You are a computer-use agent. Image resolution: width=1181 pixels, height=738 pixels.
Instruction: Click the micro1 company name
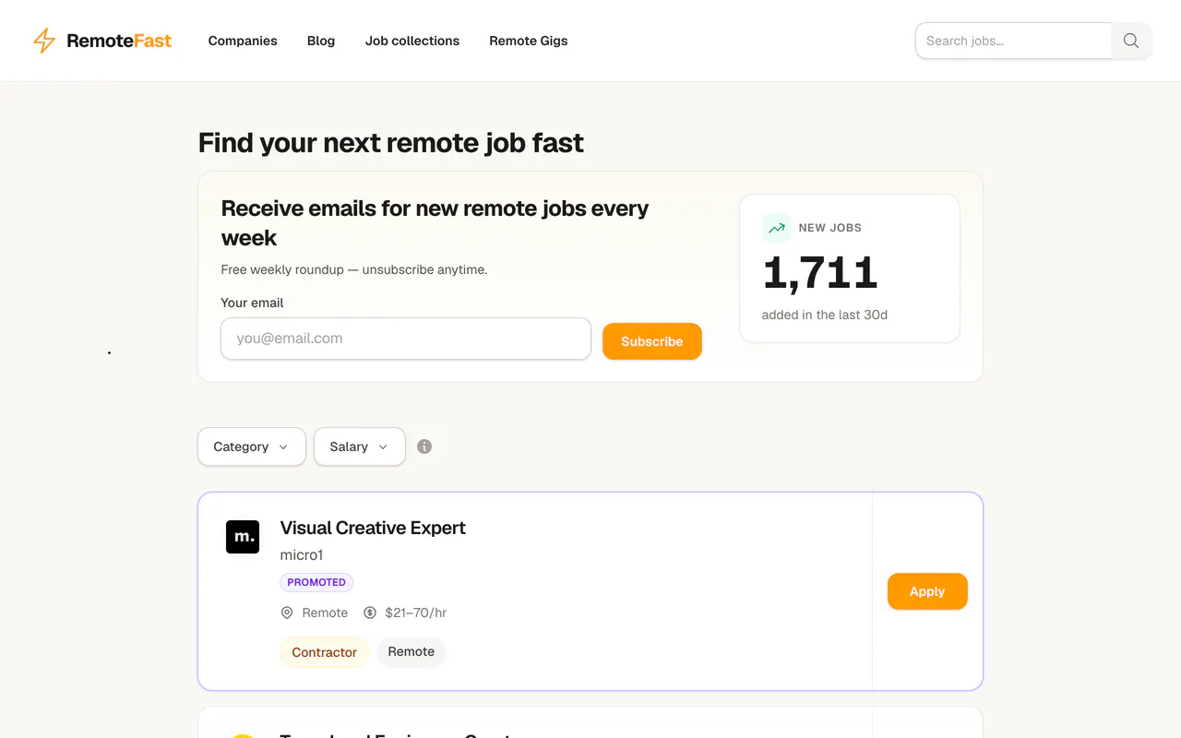(x=302, y=554)
